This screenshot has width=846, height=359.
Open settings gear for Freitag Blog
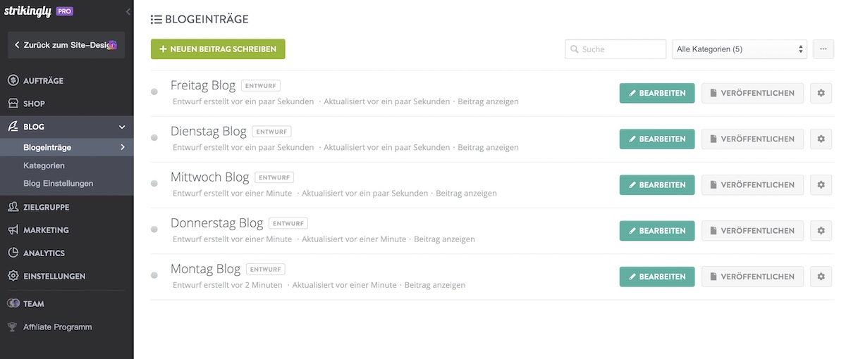821,93
